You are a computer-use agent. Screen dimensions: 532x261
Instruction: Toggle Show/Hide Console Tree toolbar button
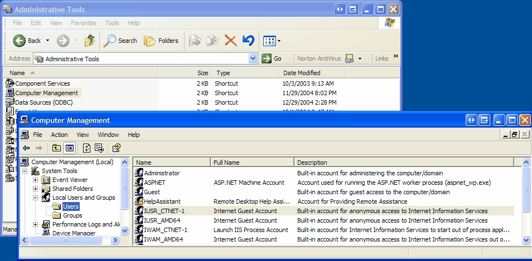[x=69, y=148]
